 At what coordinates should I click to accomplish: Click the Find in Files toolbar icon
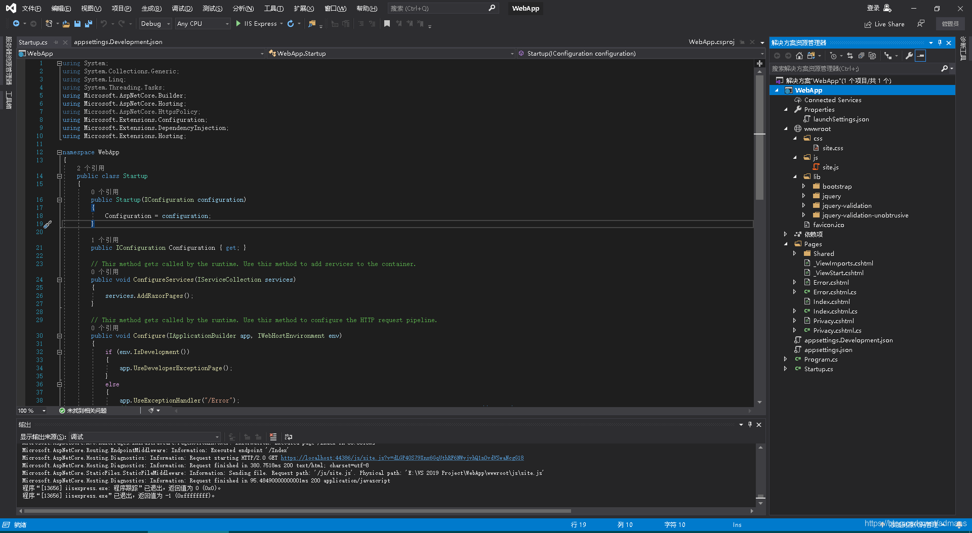point(312,24)
